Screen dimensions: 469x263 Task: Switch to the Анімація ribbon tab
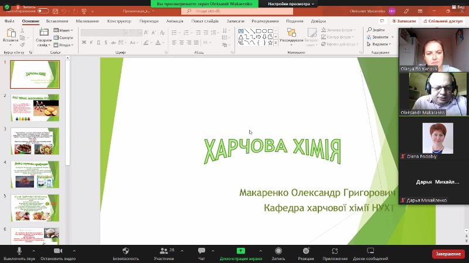(175, 21)
